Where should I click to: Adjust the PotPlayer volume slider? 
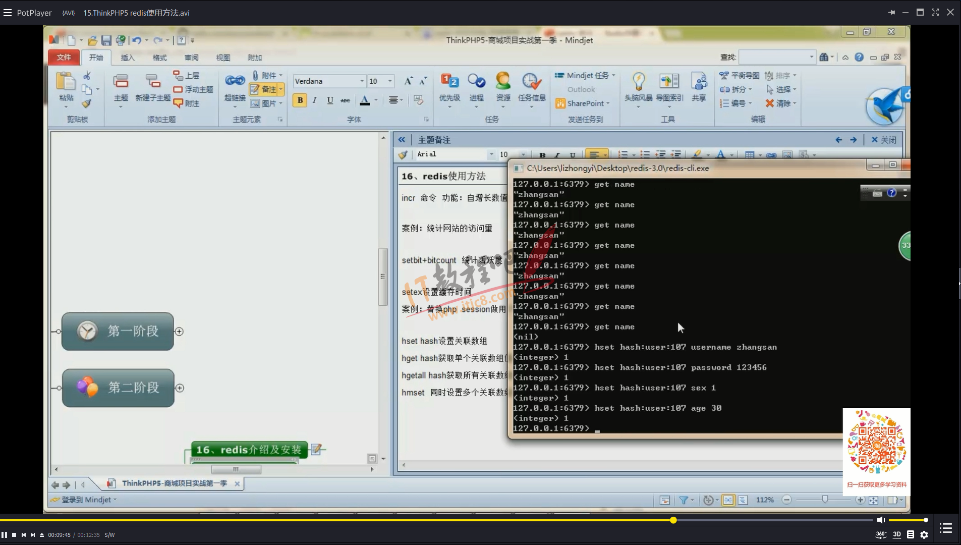click(x=908, y=520)
